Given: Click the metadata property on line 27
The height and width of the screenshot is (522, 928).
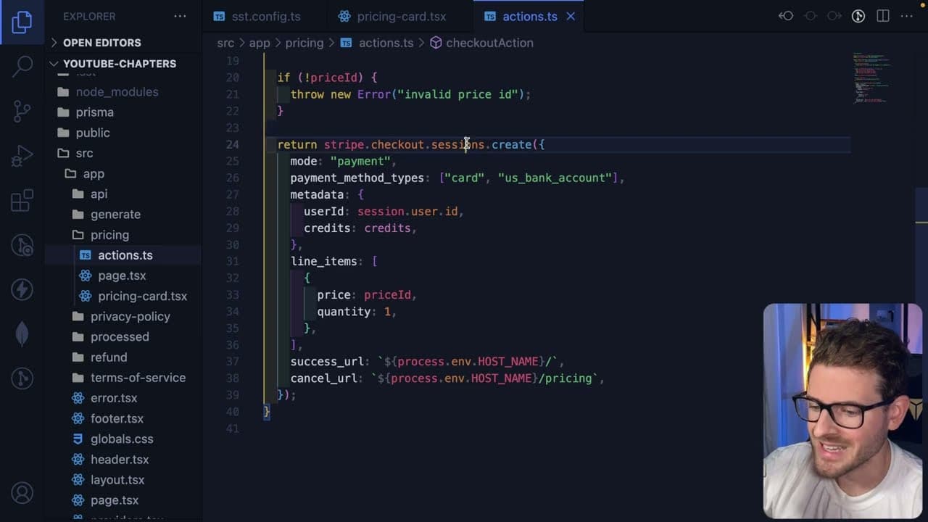Looking at the screenshot, I should pos(317,194).
